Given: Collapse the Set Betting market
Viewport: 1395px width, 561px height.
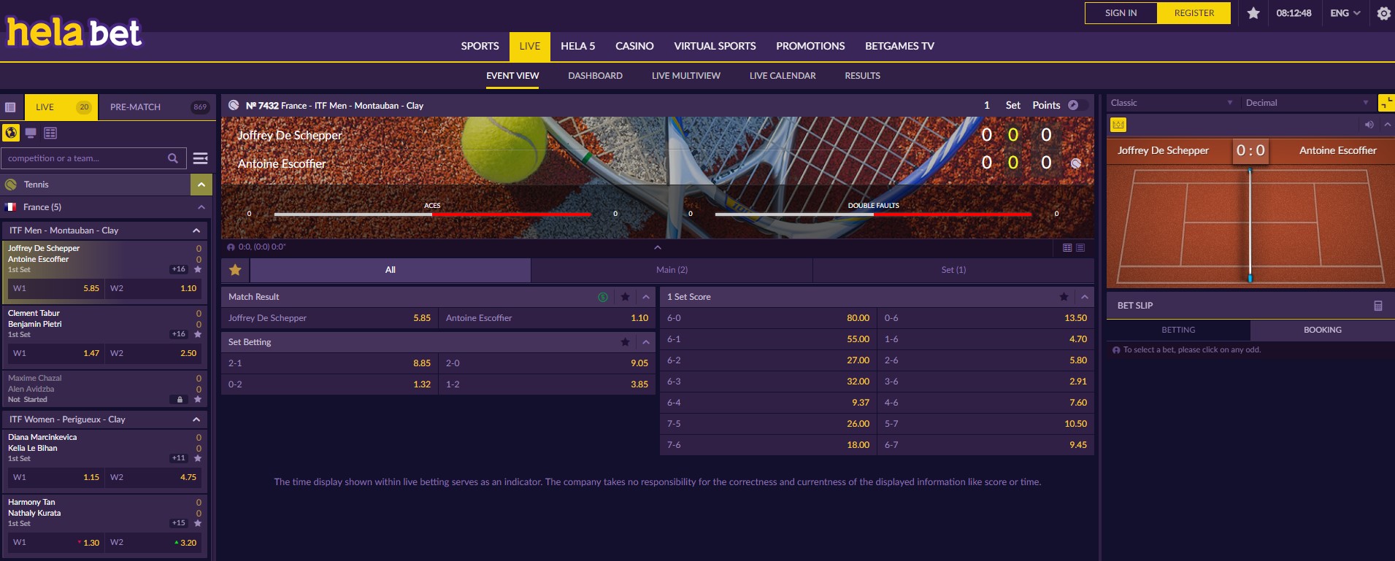Looking at the screenshot, I should [646, 342].
